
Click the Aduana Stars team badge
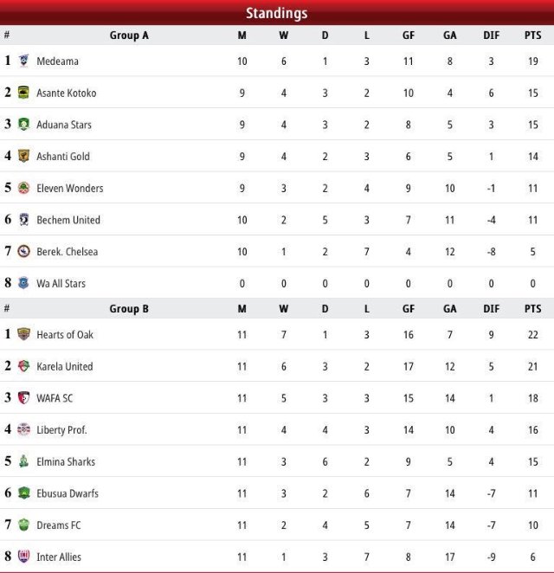pos(23,125)
